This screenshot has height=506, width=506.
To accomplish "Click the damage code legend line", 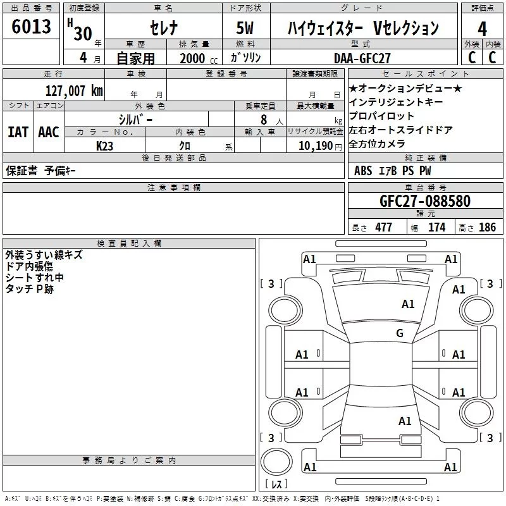I will click(222, 499).
